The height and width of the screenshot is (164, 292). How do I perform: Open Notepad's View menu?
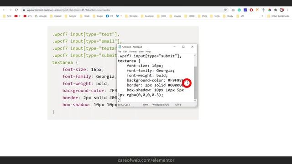click(141, 51)
